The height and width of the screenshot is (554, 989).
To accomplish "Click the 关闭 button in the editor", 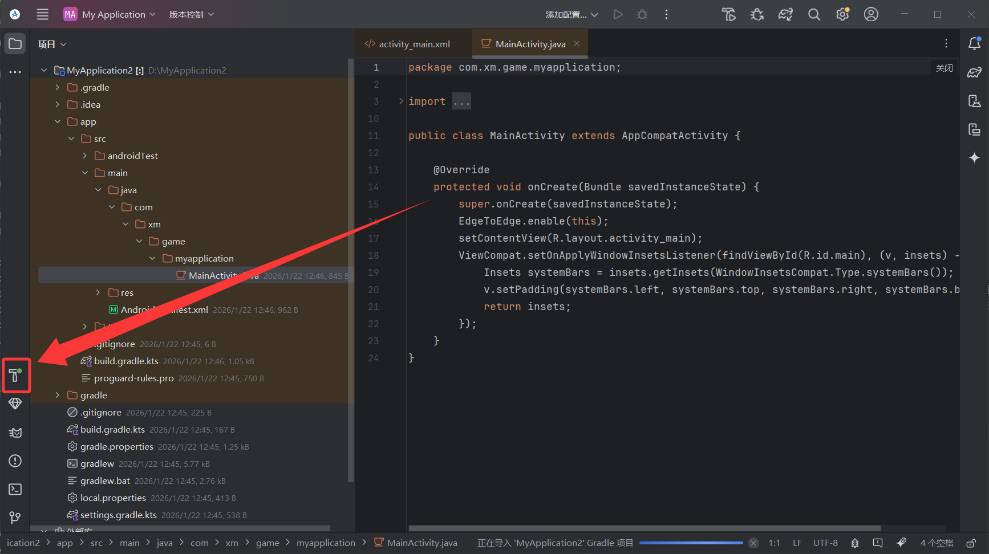I will click(x=944, y=68).
